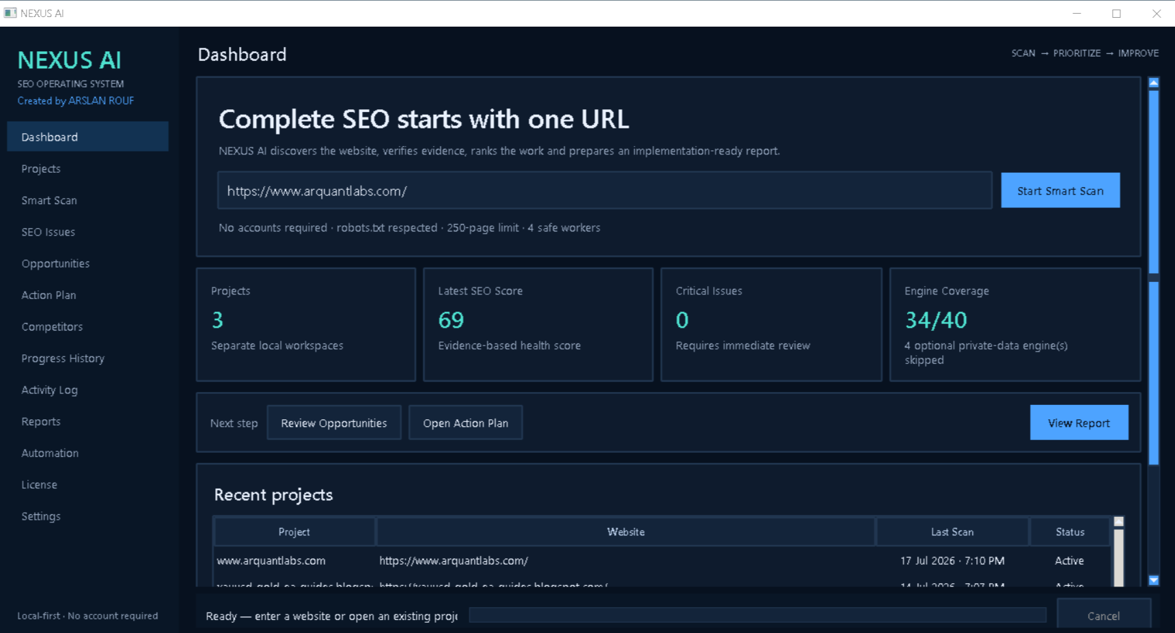1175x633 pixels.
Task: Click main panel scroll up arrow
Action: (x=1154, y=83)
